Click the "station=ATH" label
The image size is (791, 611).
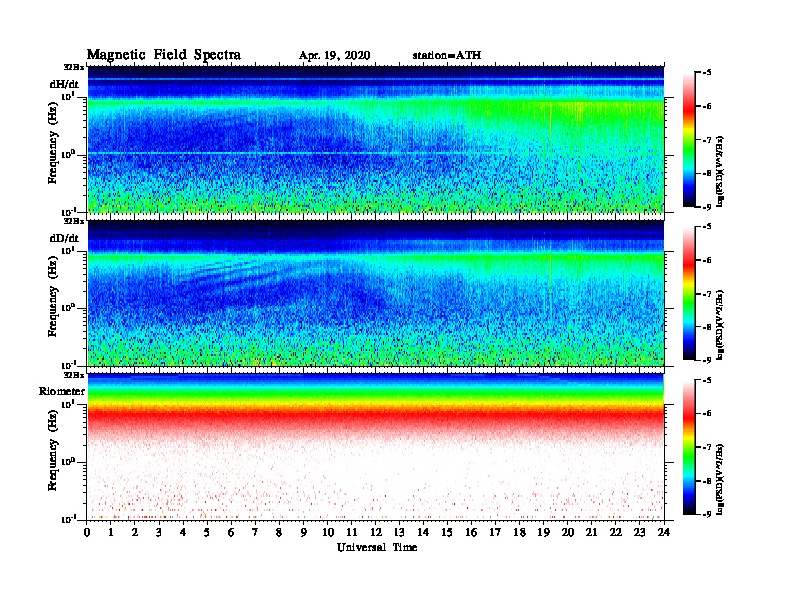pyautogui.click(x=447, y=56)
